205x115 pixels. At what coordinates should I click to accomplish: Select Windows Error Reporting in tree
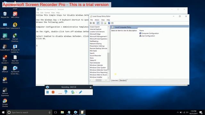(98, 73)
